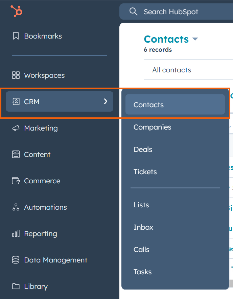Open the Contacts title dropdown arrow
This screenshot has height=299, width=233.
[195, 39]
